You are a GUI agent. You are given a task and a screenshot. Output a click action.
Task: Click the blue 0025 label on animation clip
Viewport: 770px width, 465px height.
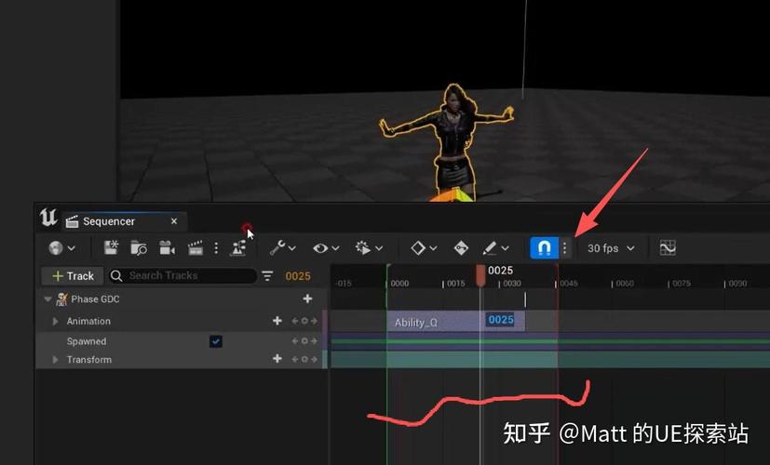pos(500,320)
